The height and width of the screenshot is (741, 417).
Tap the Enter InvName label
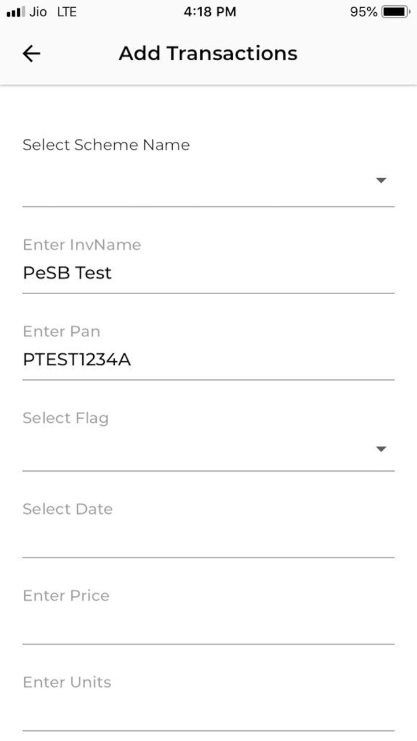[x=82, y=245]
